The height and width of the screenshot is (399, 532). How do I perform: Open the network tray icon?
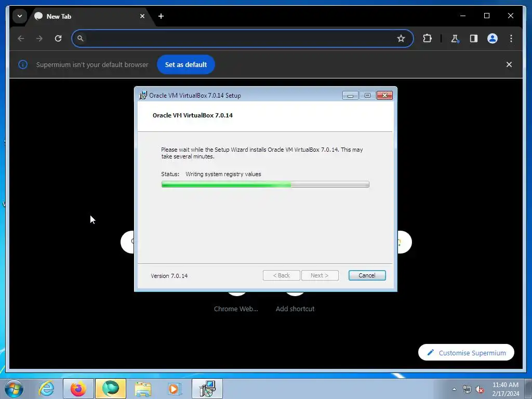point(467,389)
